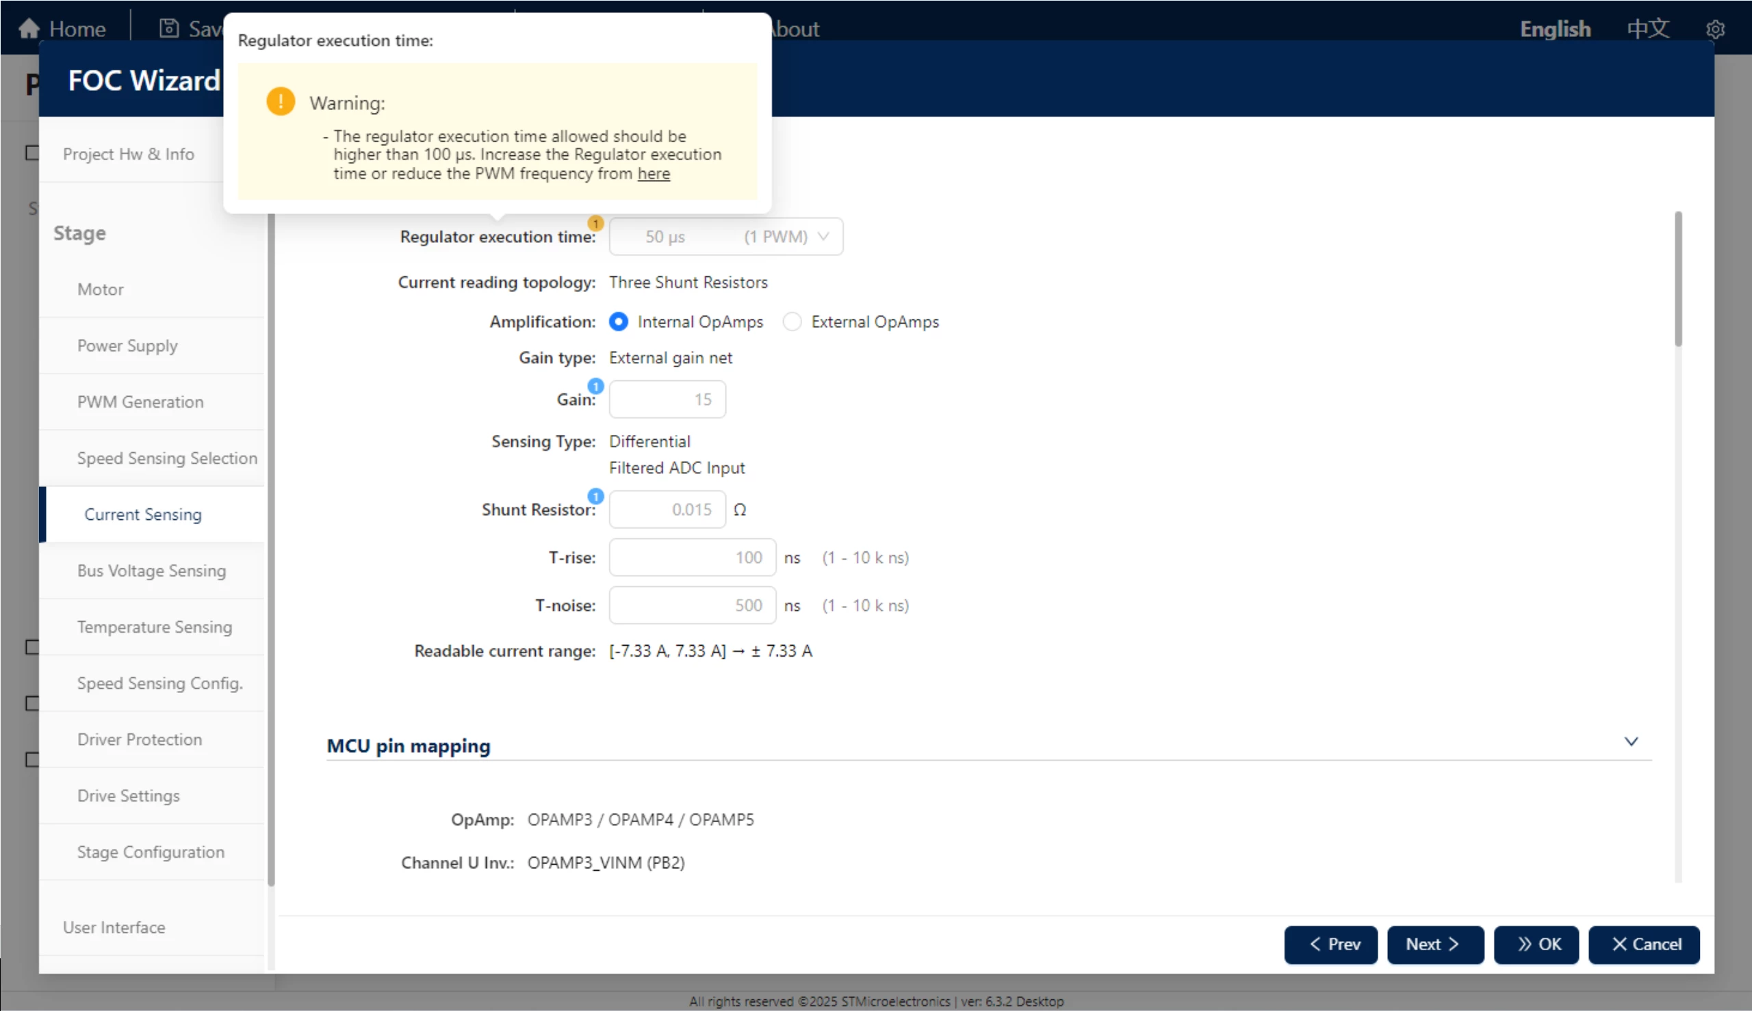The height and width of the screenshot is (1011, 1752).
Task: Click the Next button
Action: (1435, 945)
